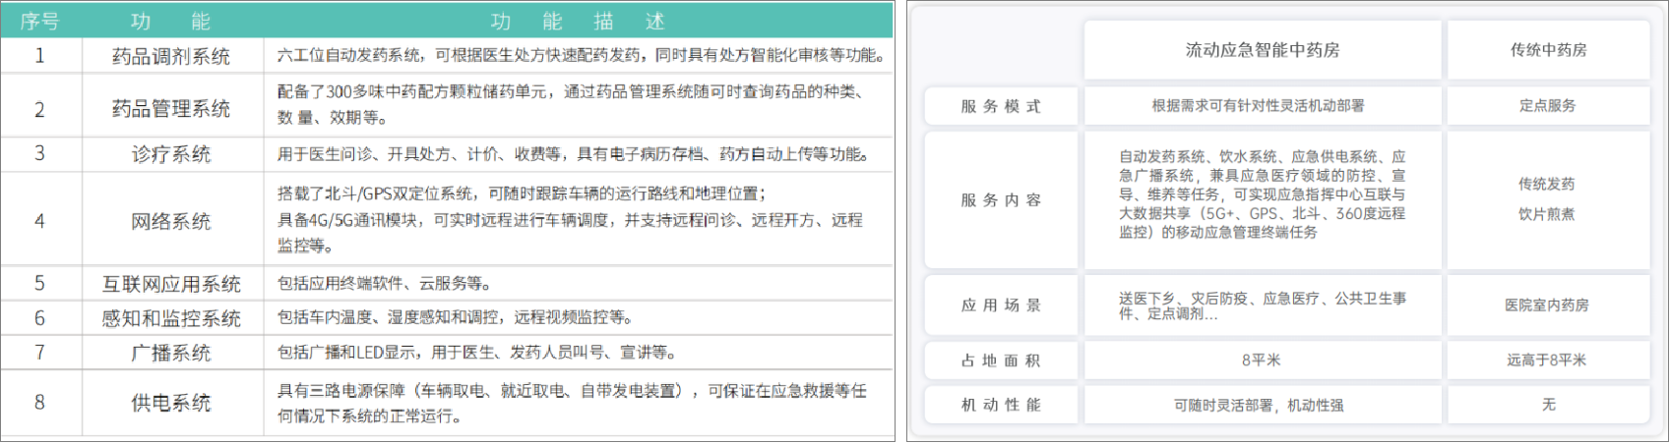This screenshot has width=1670, height=443.
Task: Click the 机动性能 row label
Action: [1001, 405]
